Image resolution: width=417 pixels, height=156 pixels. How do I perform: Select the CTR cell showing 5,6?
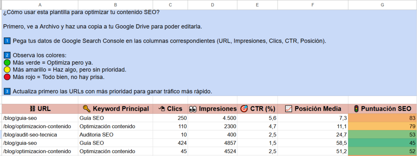point(257,118)
